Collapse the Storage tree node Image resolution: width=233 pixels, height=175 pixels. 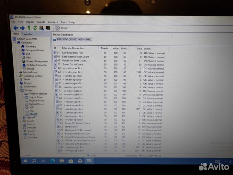coord(18,90)
